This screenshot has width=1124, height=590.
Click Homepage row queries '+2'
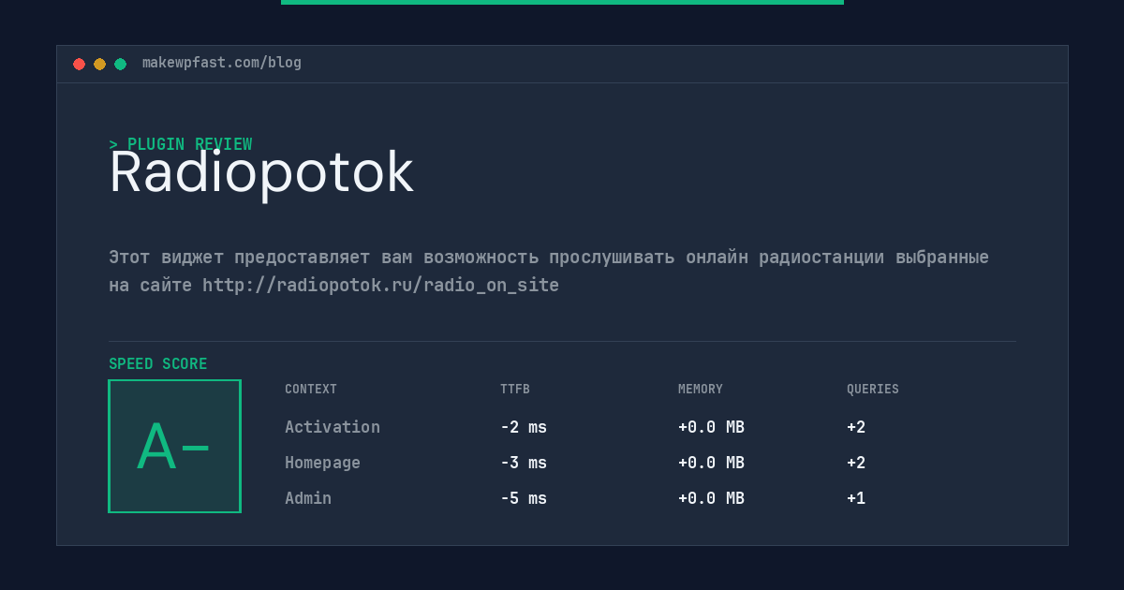(x=856, y=463)
